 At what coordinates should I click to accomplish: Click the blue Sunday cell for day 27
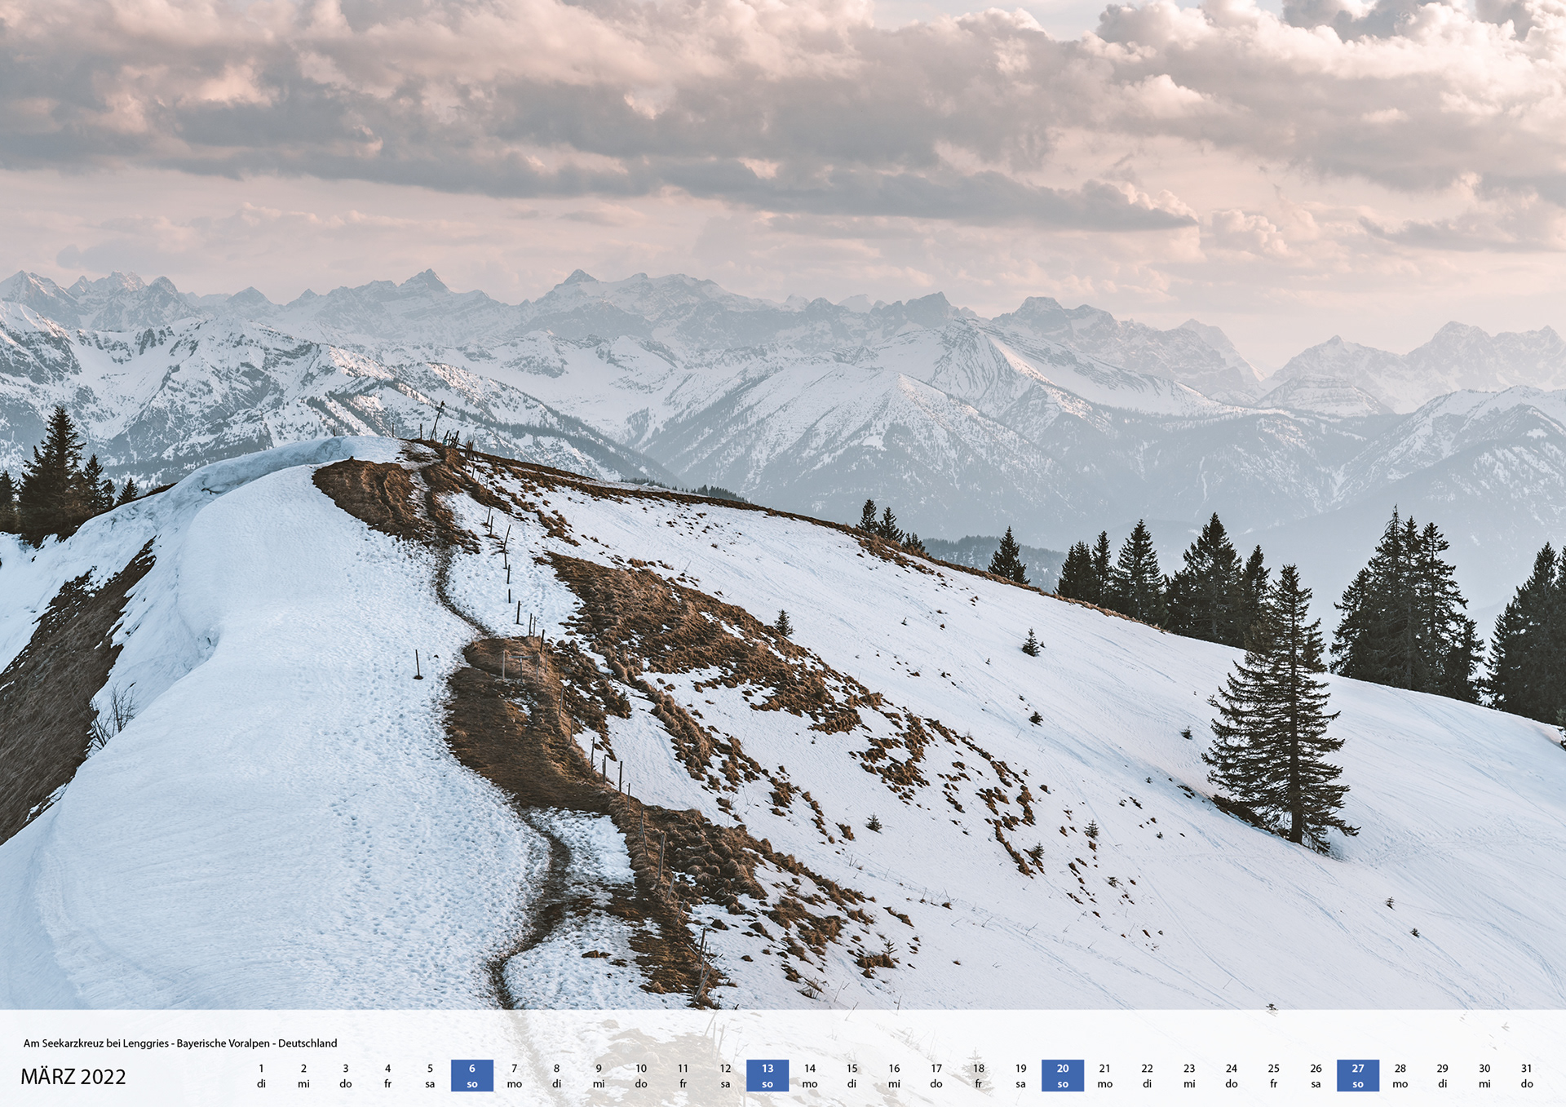[1358, 1076]
